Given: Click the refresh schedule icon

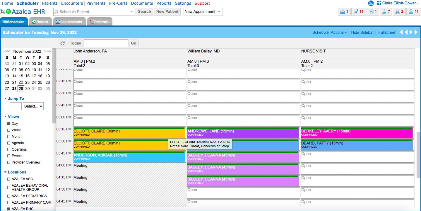Looking at the screenshot, I should [x=62, y=43].
